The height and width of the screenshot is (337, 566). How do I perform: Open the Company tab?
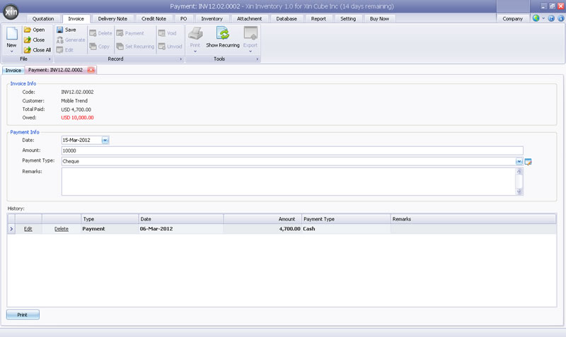(512, 19)
